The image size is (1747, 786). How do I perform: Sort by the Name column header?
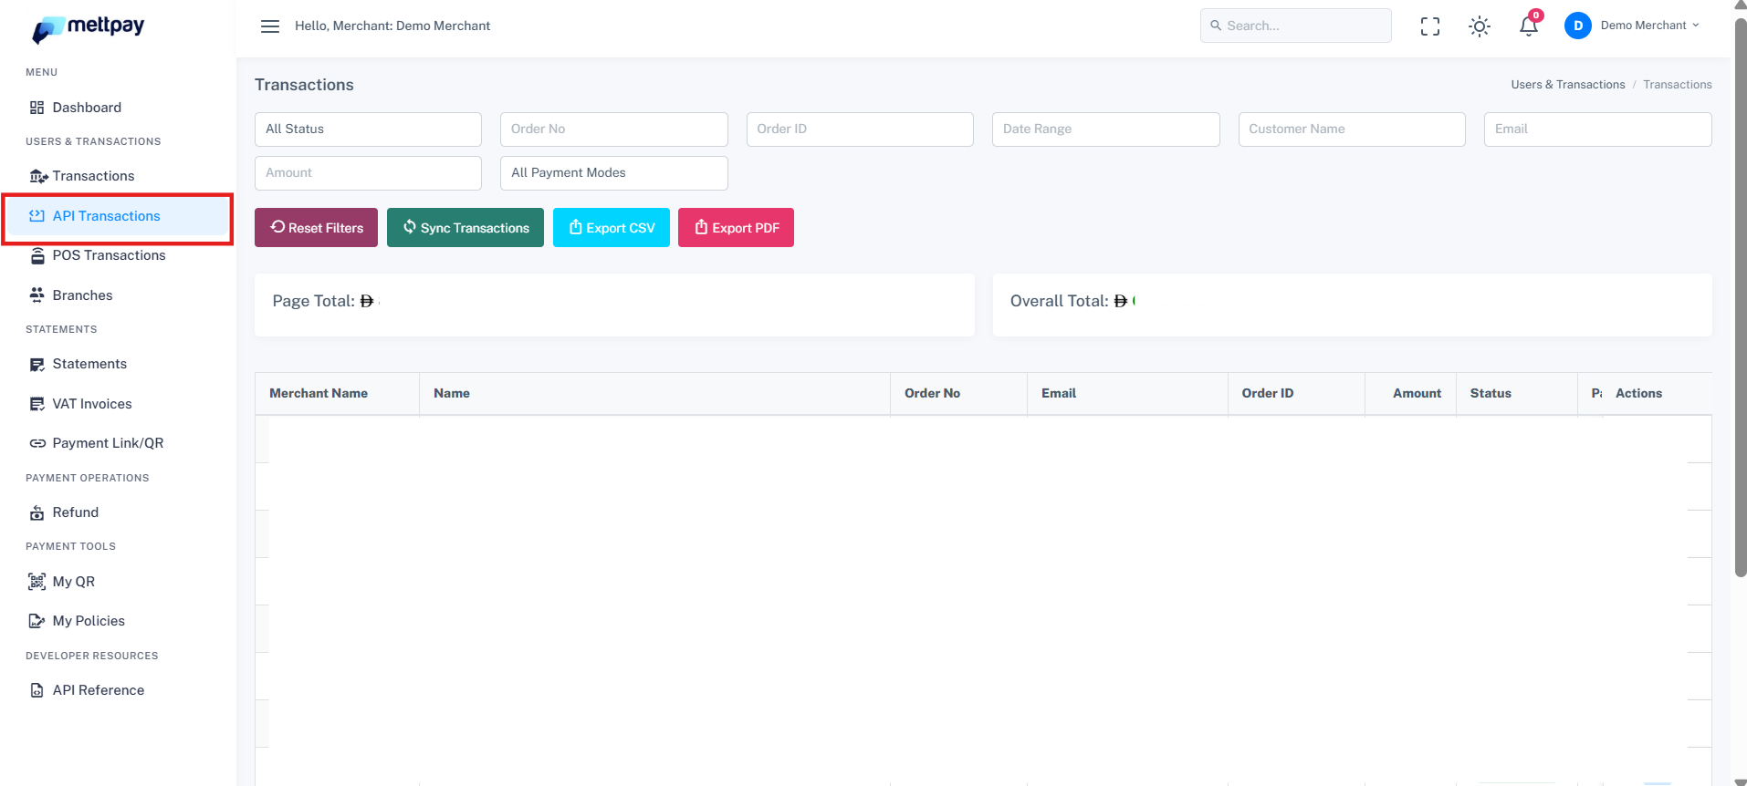[654, 394]
